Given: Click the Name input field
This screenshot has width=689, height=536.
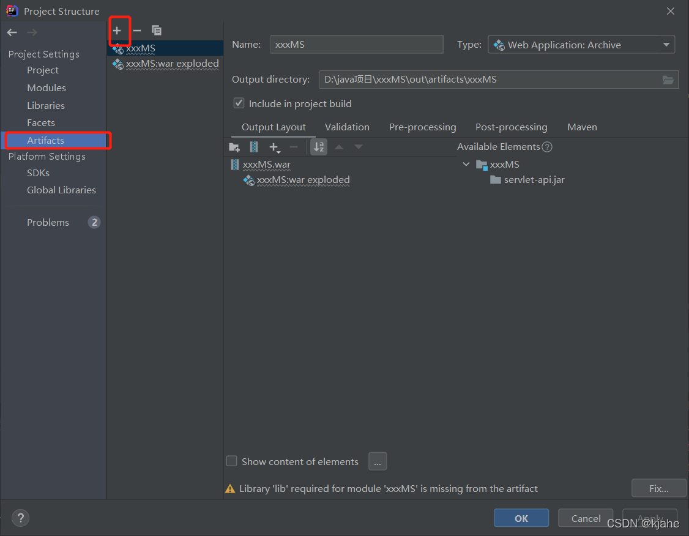Looking at the screenshot, I should (357, 45).
